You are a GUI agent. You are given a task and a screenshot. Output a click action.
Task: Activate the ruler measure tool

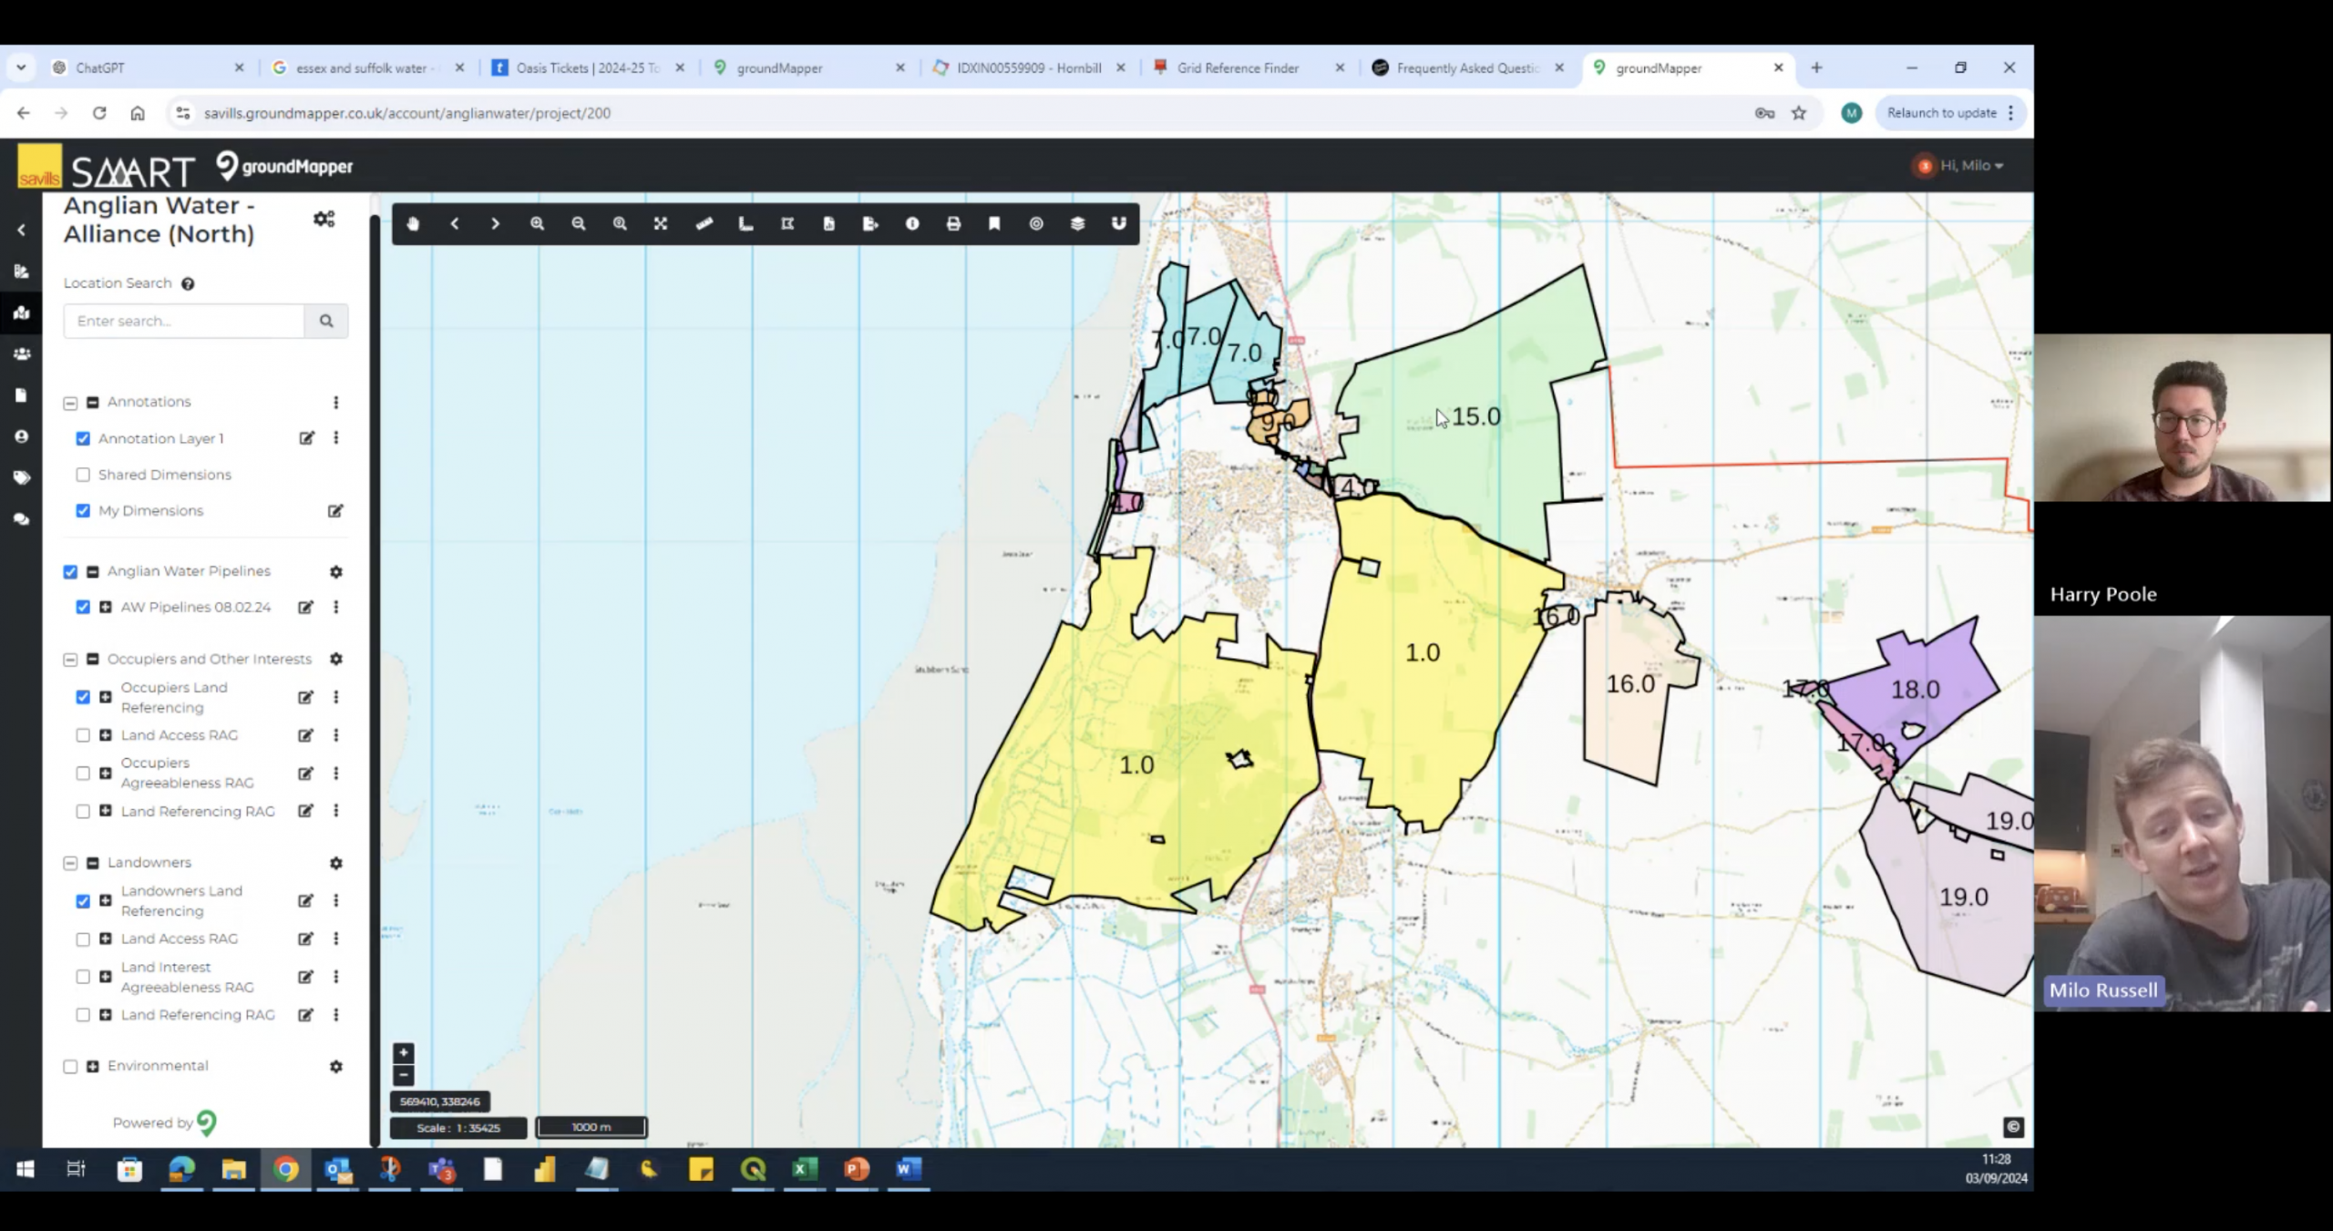pos(704,224)
